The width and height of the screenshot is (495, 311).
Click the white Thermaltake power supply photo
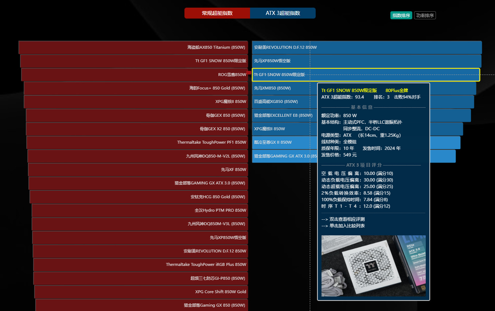[374, 266]
